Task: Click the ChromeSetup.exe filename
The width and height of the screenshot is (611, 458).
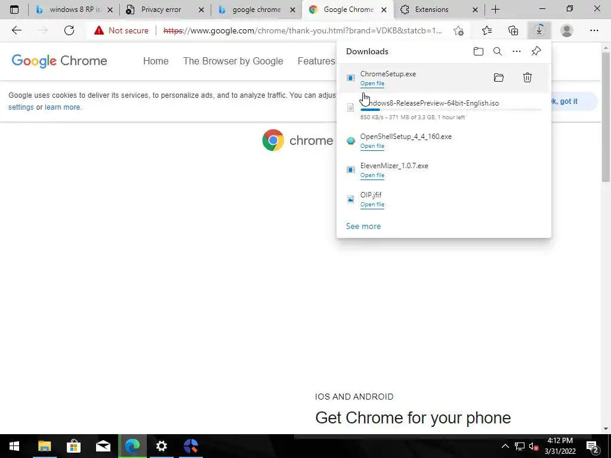Action: click(388, 74)
